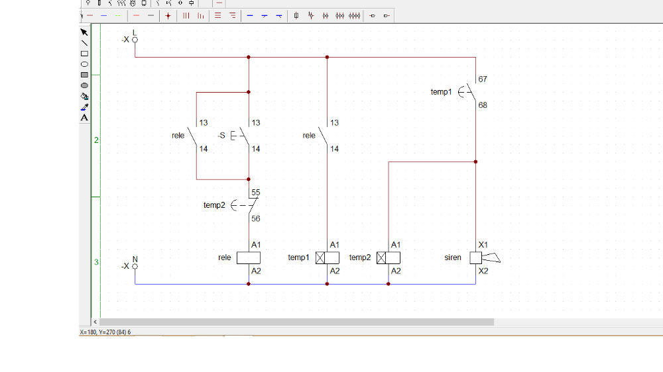Select the text tool labeled A
Image resolution: width=663 pixels, height=372 pixels.
tap(84, 118)
